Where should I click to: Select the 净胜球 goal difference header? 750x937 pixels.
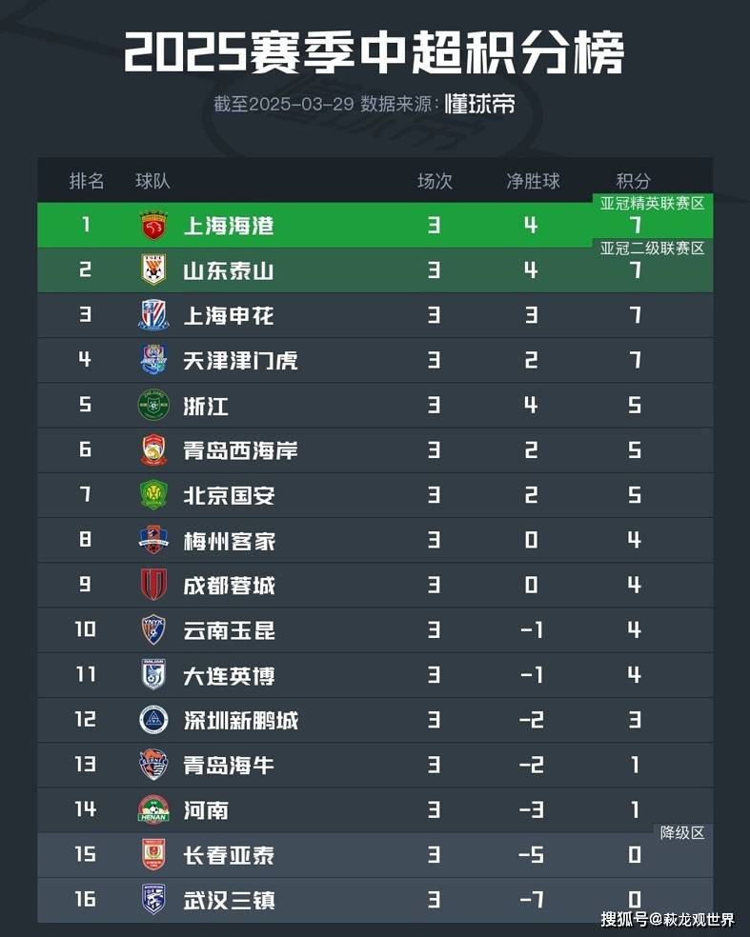(x=533, y=181)
